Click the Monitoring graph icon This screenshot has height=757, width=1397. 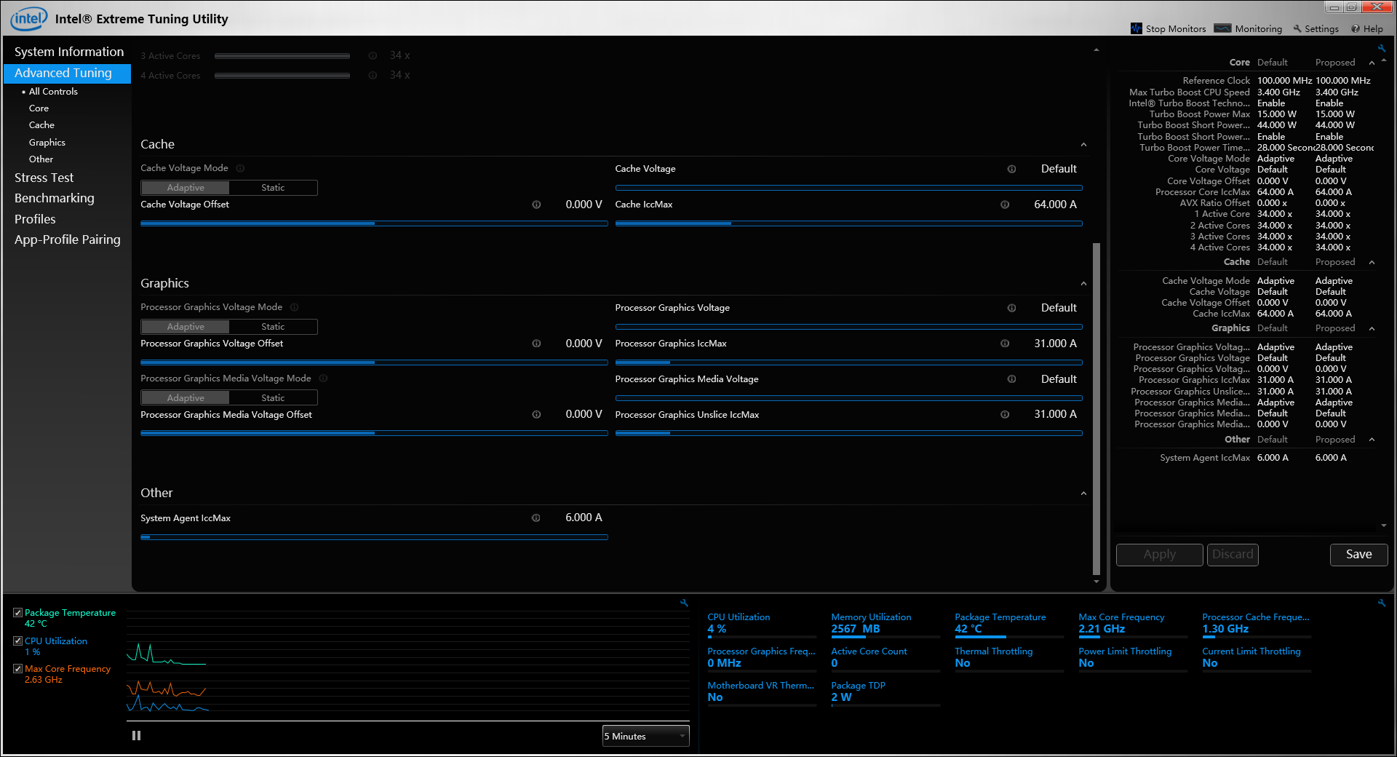1223,28
